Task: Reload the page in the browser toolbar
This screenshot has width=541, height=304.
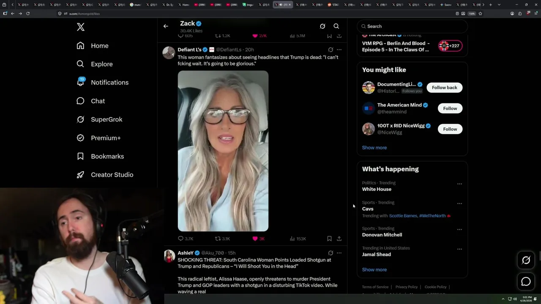Action: [28, 14]
